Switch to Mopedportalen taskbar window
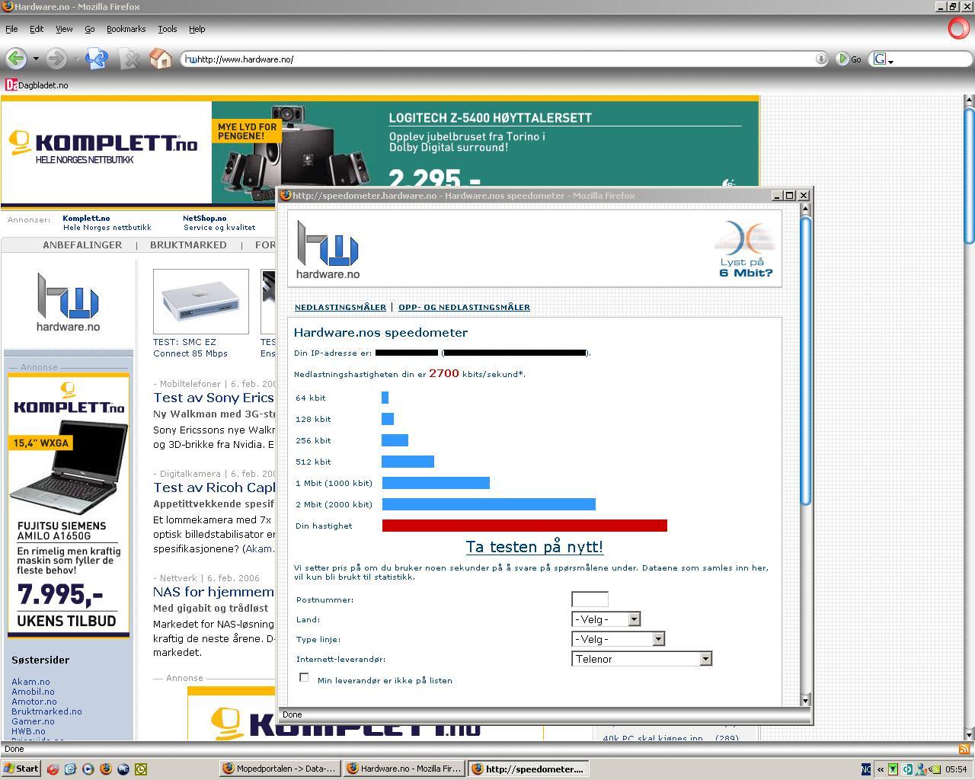The image size is (975, 780). [280, 769]
